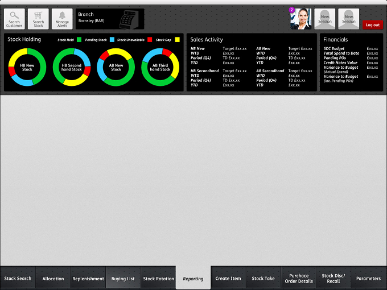Go to Replenishment tab
The height and width of the screenshot is (290, 387).
click(x=88, y=279)
